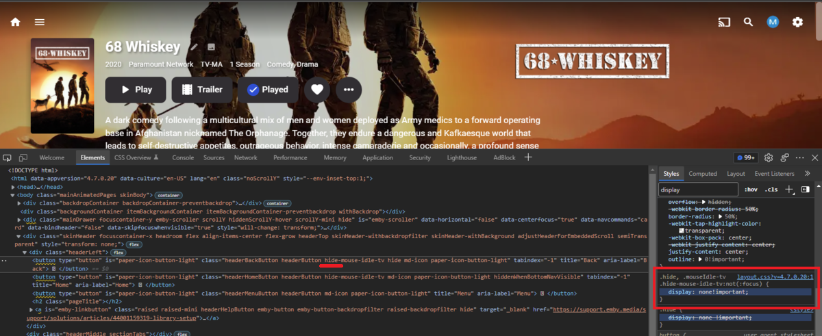Open the search magnifier in Emby header

point(749,22)
